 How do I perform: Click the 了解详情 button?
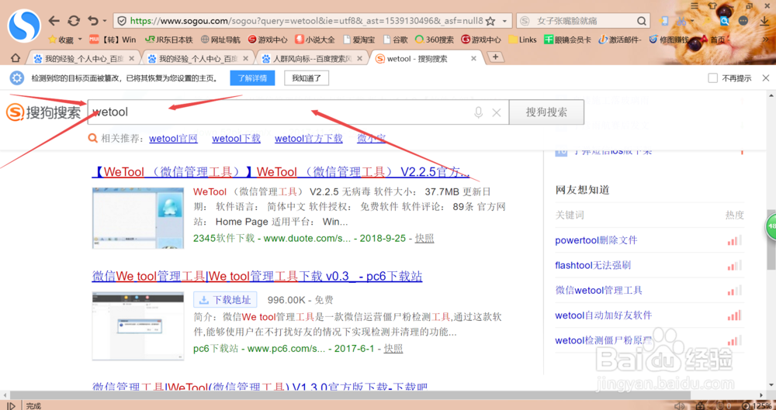pyautogui.click(x=252, y=78)
